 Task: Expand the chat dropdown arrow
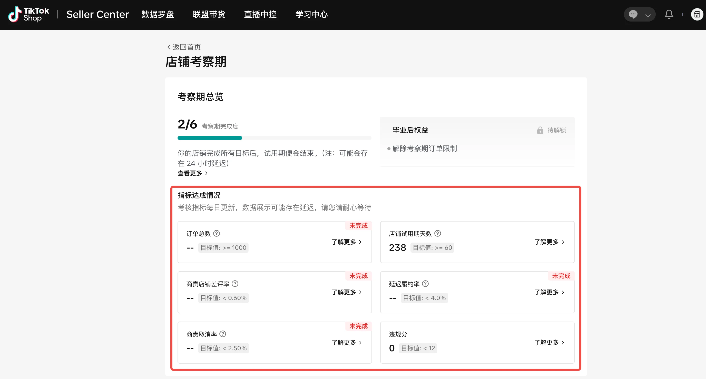coord(648,15)
